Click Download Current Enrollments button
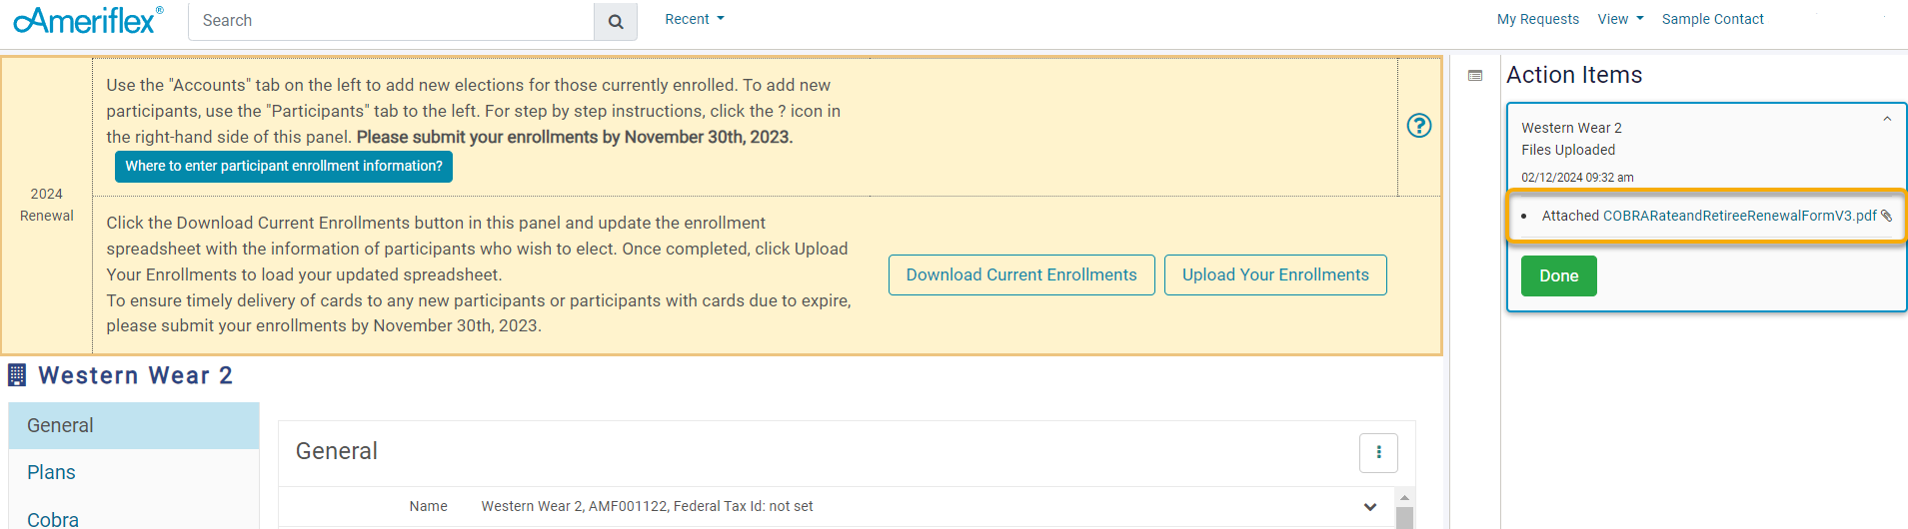Viewport: 1908px width, 529px height. [x=1021, y=274]
